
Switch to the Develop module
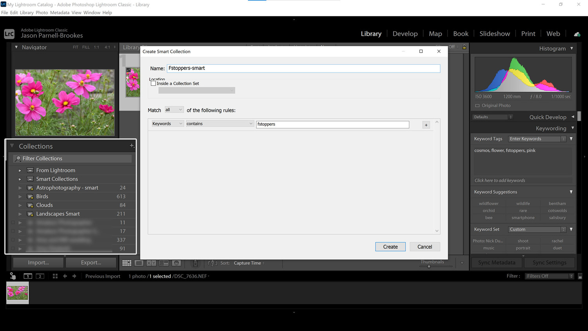point(405,34)
